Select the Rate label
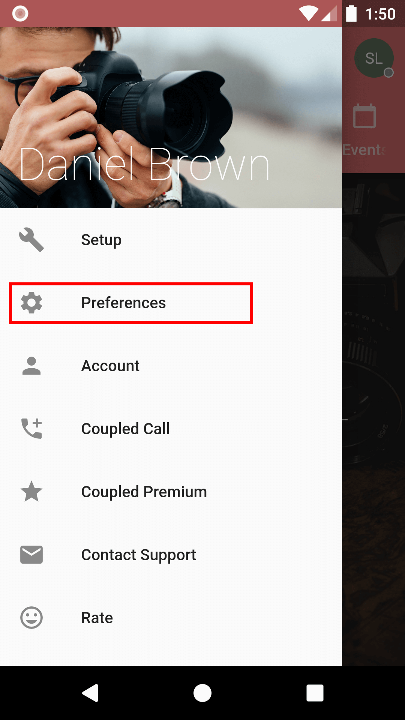 tap(97, 618)
